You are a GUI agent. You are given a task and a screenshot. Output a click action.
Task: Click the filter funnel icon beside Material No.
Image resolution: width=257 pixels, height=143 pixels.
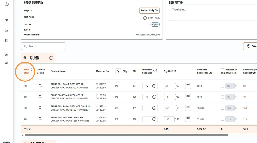[x=118, y=71]
